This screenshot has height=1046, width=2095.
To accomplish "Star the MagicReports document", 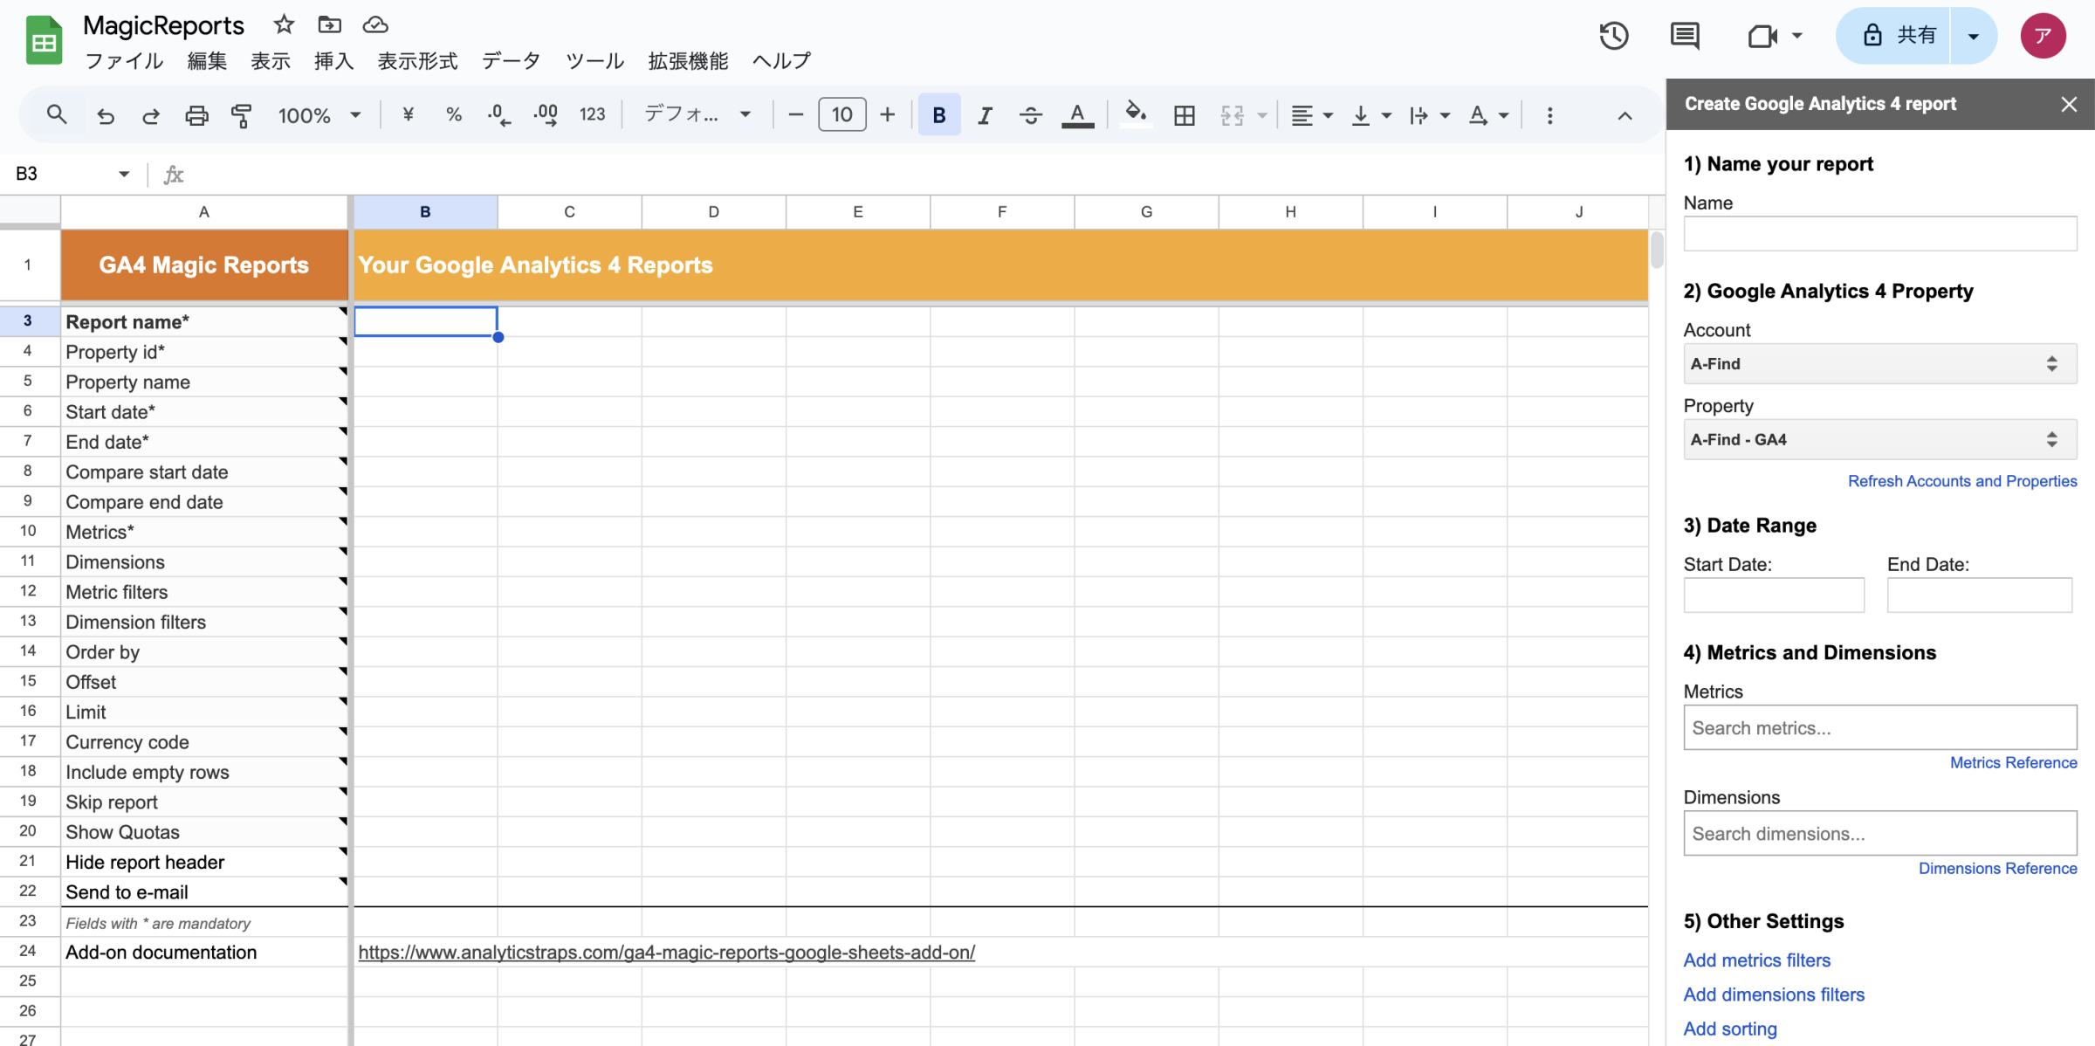I will (x=284, y=24).
